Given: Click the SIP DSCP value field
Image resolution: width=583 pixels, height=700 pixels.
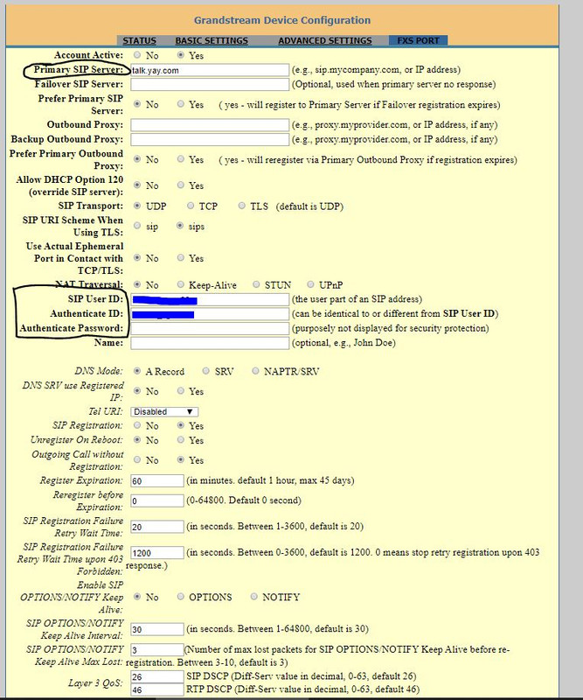Looking at the screenshot, I should 157,676.
